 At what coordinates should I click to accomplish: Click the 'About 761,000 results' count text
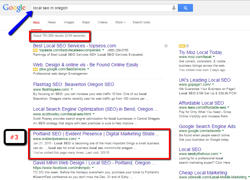point(59,36)
